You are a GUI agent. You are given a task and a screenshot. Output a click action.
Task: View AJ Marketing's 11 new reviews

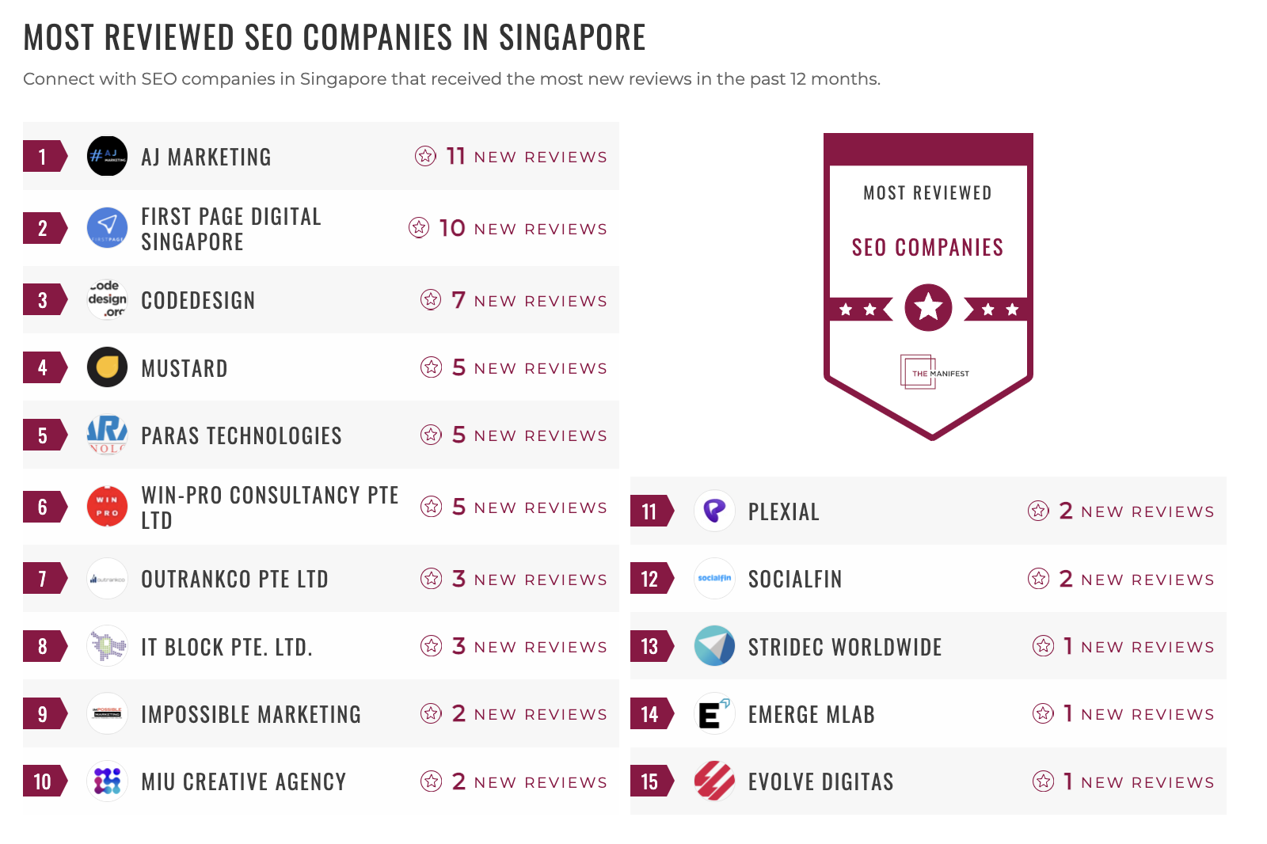coord(512,157)
